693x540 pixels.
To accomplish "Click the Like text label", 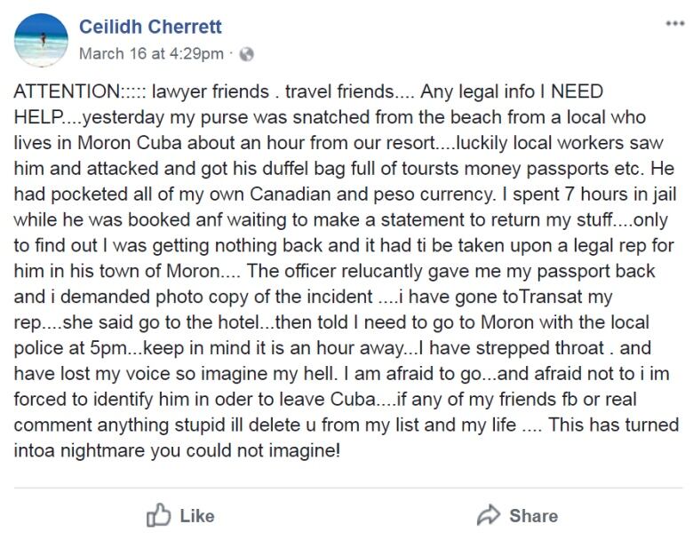I will pyautogui.click(x=197, y=516).
